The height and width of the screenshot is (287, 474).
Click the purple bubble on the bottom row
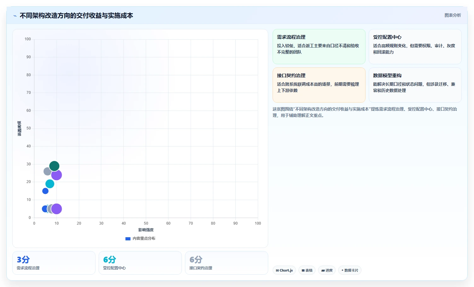[56, 209]
